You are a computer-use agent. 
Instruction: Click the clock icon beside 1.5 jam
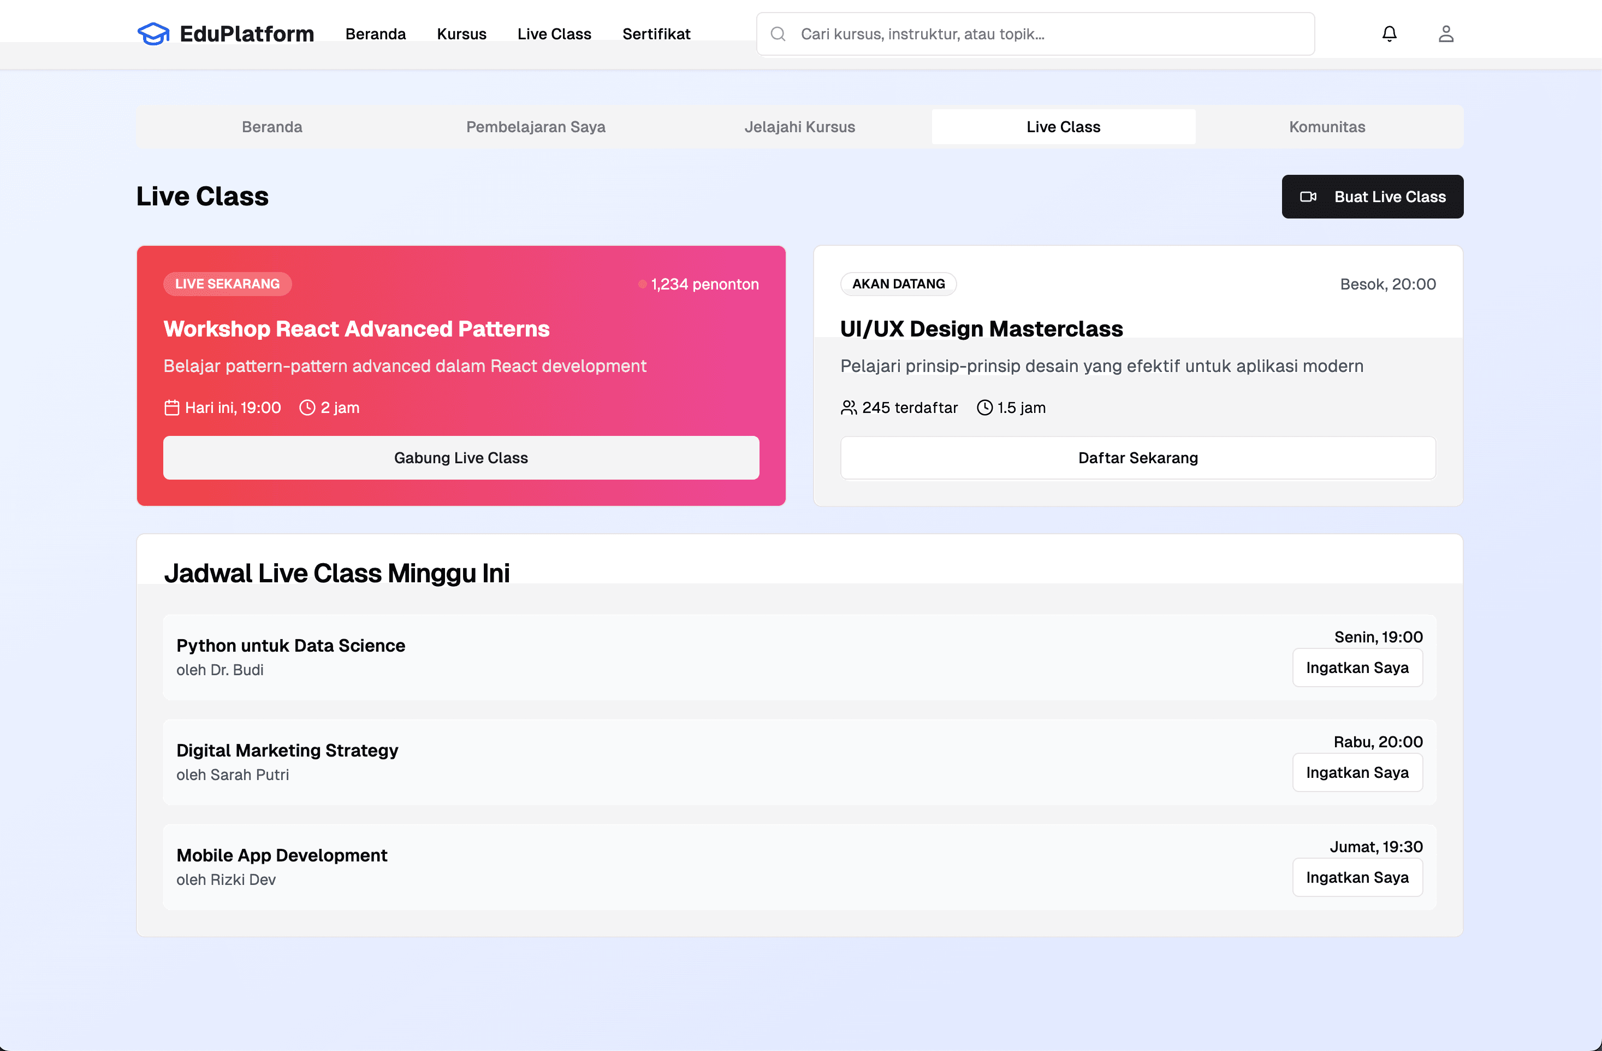(x=984, y=408)
